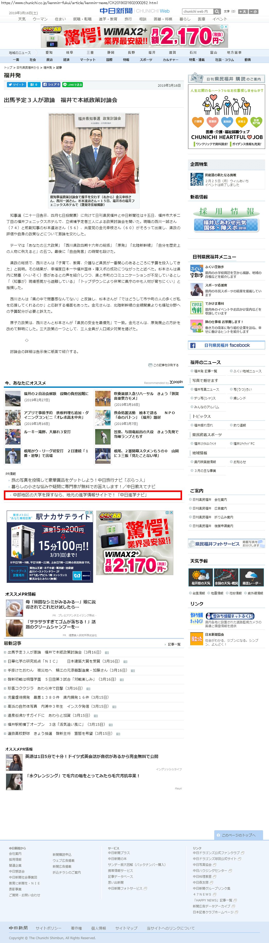269x943 pixels.
Task: Open 日本新聞協会 役立った icon
Action: pos(196,639)
